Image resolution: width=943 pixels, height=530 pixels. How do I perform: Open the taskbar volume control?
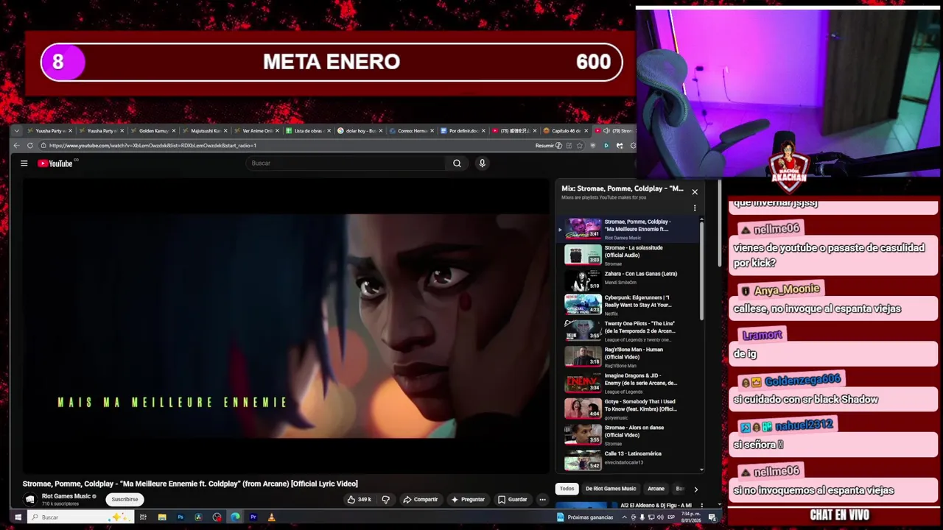pyautogui.click(x=660, y=517)
